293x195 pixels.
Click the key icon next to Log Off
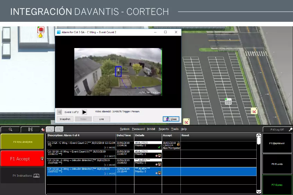290,129
